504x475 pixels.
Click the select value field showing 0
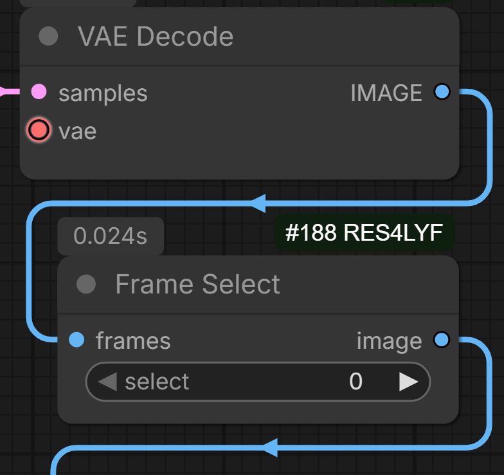pyautogui.click(x=258, y=382)
